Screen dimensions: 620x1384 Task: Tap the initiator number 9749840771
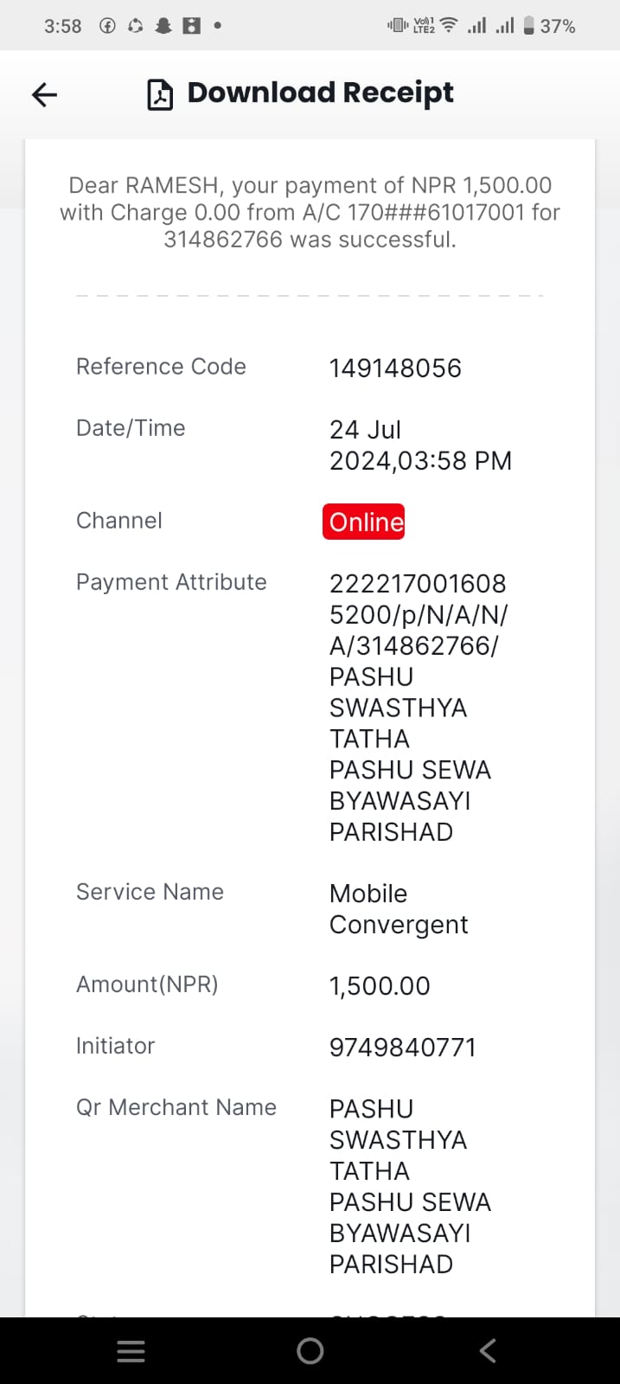[x=403, y=1047]
